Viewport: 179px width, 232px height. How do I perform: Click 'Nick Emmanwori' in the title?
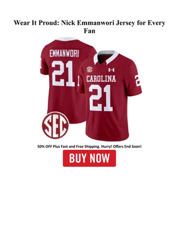(x=88, y=23)
